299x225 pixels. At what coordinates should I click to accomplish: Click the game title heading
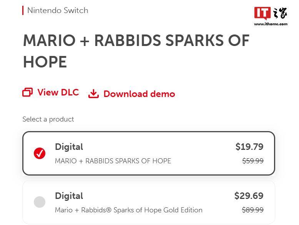(x=136, y=51)
